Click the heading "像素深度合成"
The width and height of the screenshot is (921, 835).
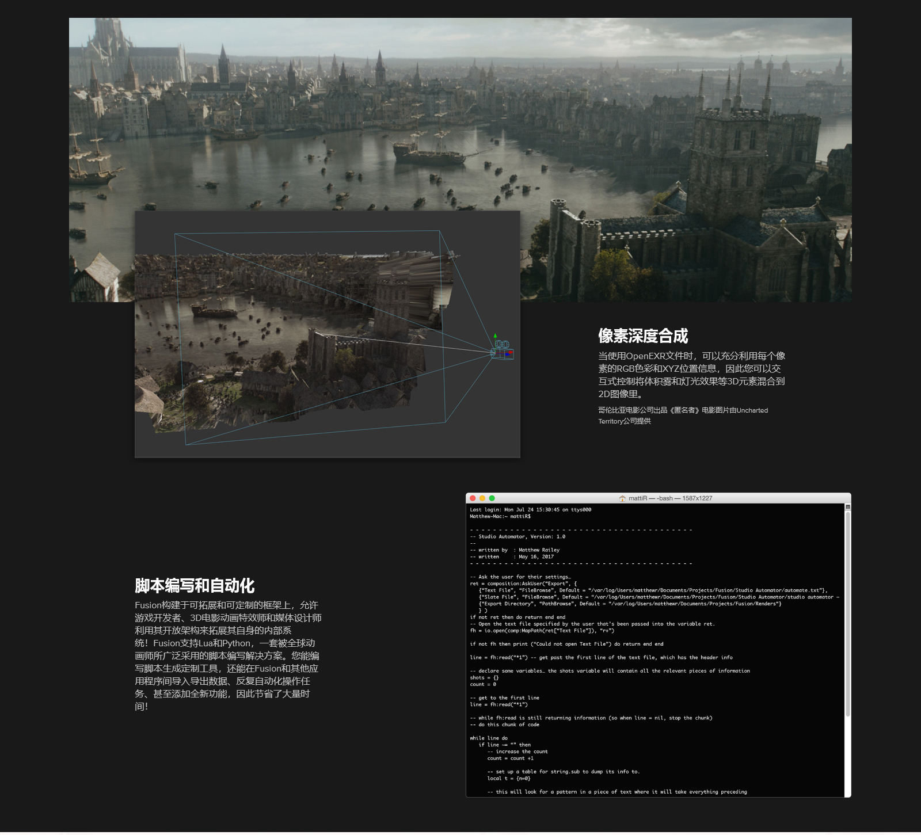[x=643, y=336]
